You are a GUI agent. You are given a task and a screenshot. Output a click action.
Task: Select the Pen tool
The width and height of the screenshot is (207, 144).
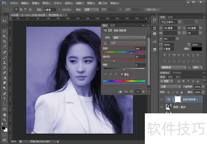pos(4,94)
